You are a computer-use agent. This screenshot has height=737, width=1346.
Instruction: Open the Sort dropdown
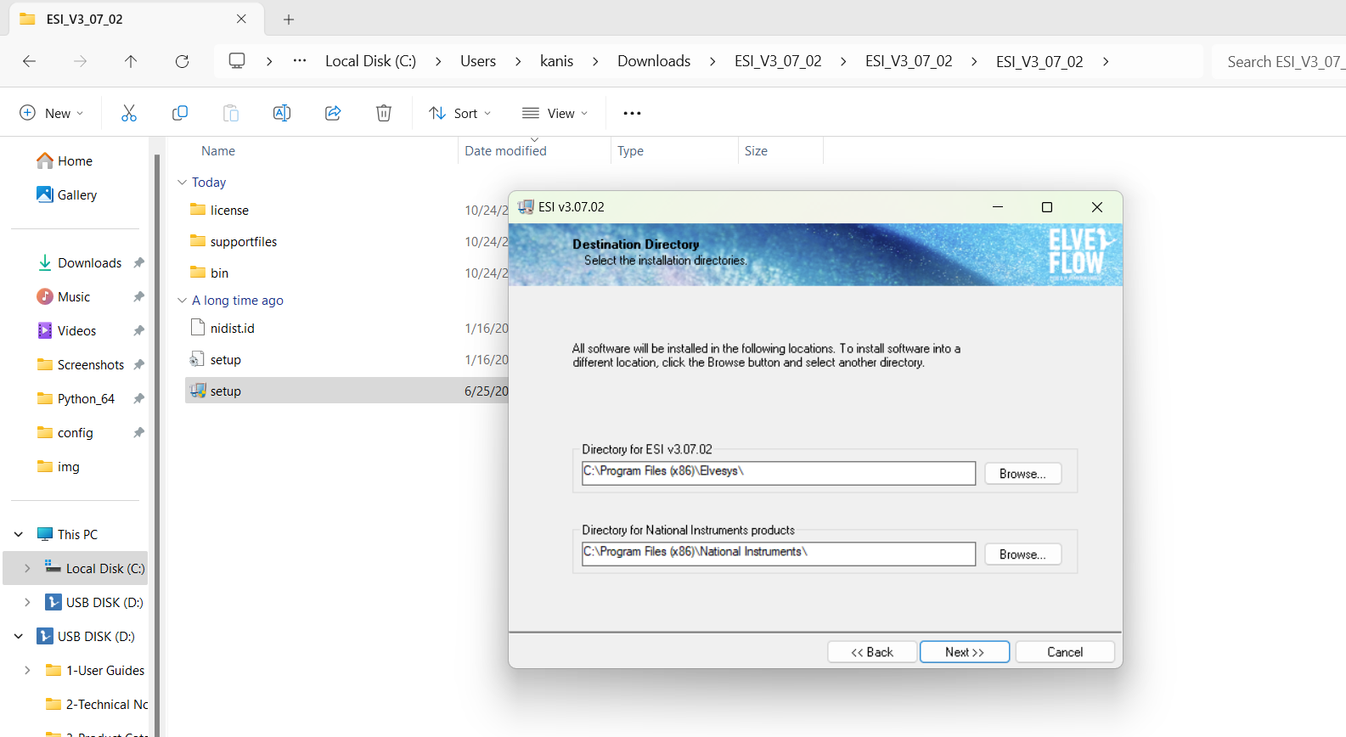pos(460,113)
